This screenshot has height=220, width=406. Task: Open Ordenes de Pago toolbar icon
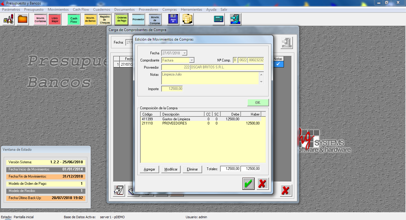pos(122,19)
